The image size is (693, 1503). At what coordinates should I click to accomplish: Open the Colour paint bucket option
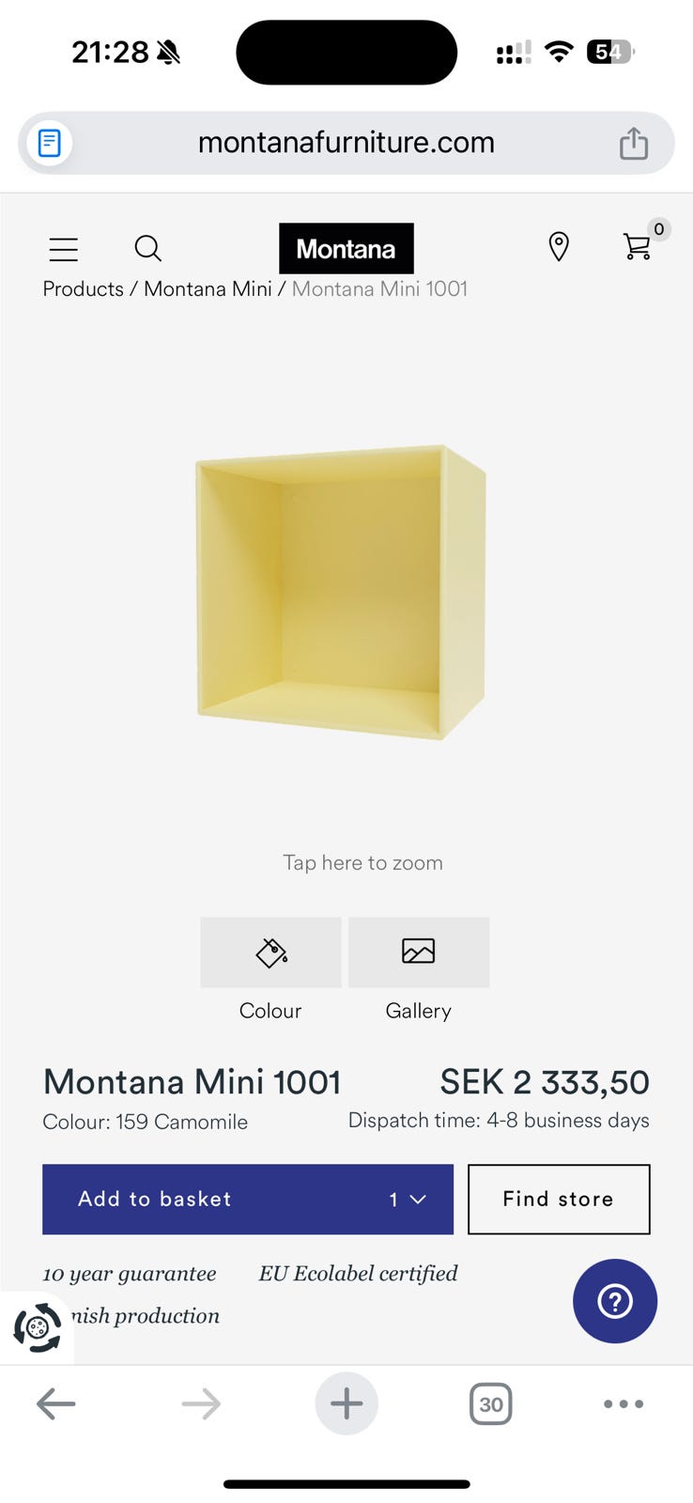tap(270, 953)
